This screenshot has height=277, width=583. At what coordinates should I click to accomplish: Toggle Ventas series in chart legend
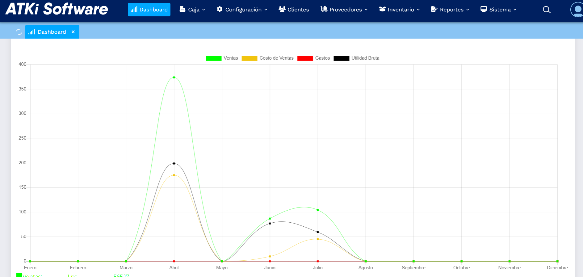click(222, 58)
